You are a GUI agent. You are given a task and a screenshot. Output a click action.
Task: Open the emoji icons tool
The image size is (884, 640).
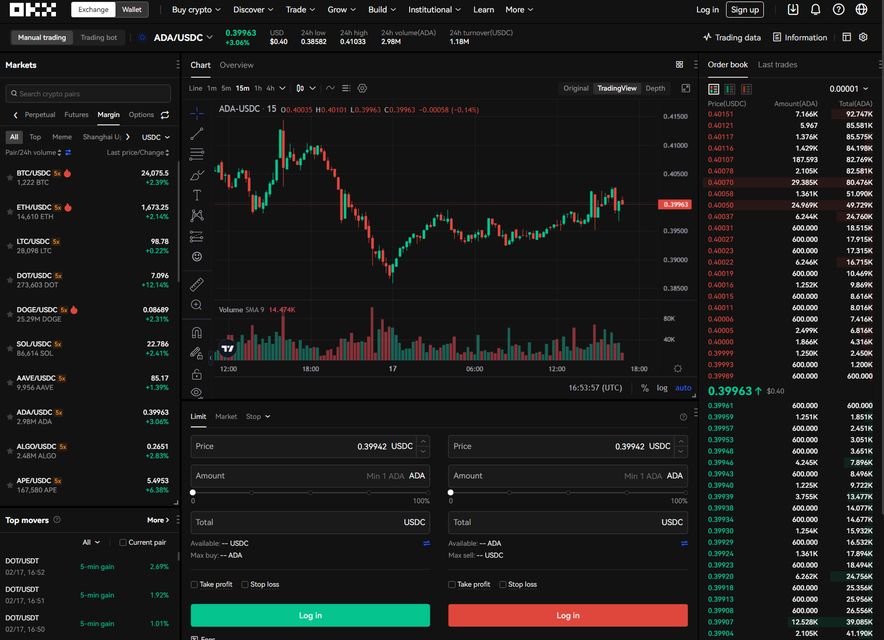point(197,256)
